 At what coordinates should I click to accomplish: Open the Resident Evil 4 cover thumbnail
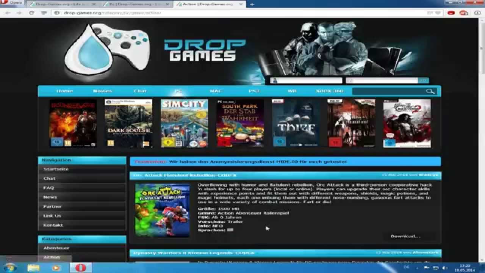click(x=351, y=123)
